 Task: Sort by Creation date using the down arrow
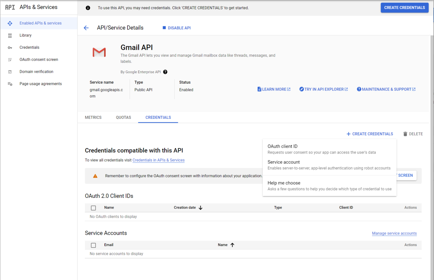click(201, 208)
